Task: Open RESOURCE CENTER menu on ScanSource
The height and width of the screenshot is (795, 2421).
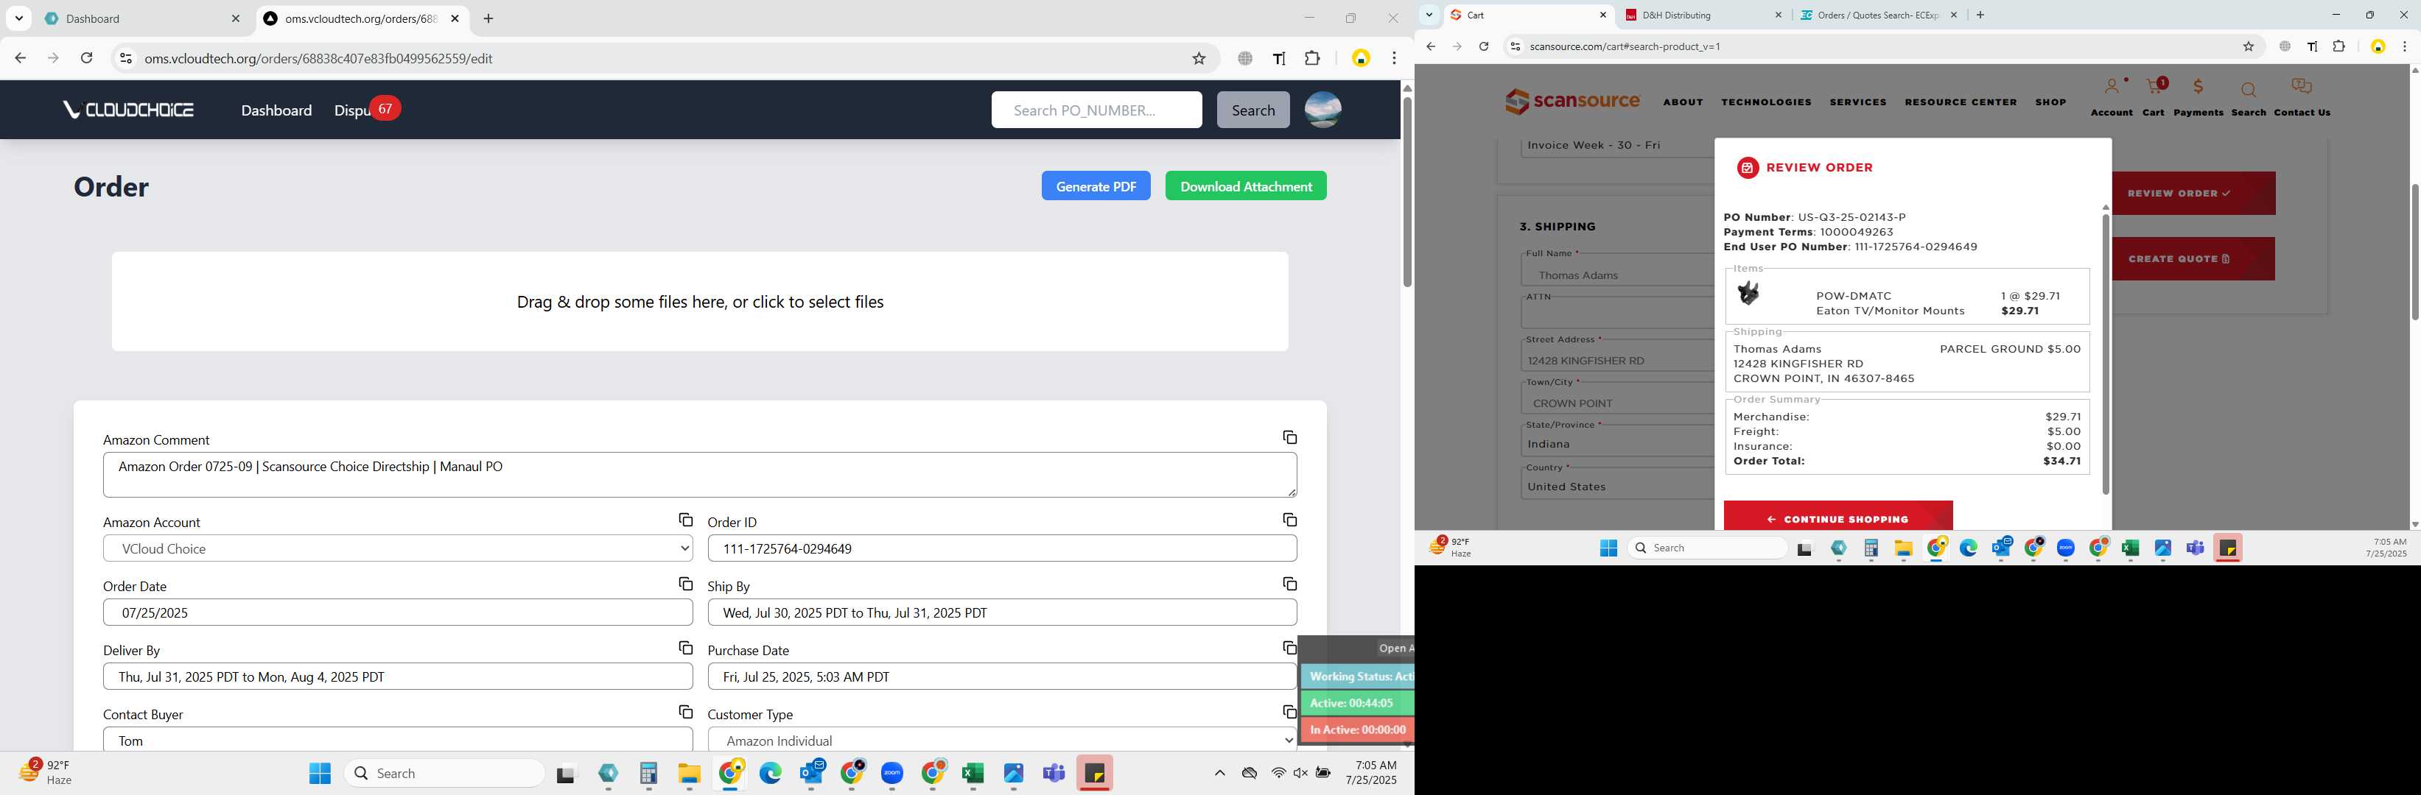Action: (x=1961, y=102)
